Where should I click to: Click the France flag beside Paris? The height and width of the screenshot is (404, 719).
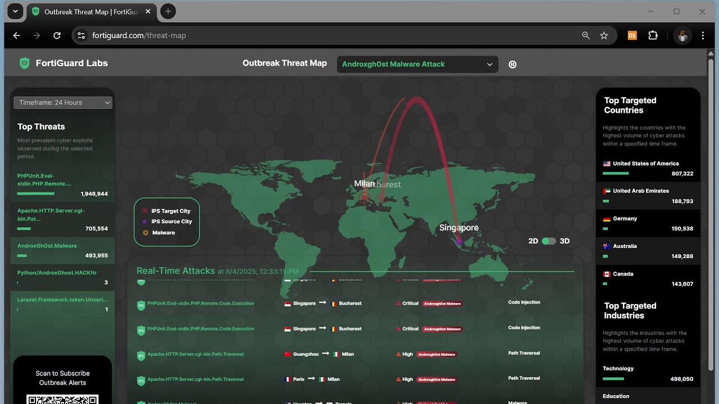click(x=288, y=379)
